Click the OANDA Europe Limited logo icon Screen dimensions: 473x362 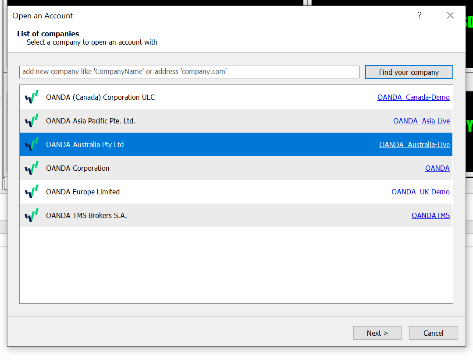[x=32, y=192]
